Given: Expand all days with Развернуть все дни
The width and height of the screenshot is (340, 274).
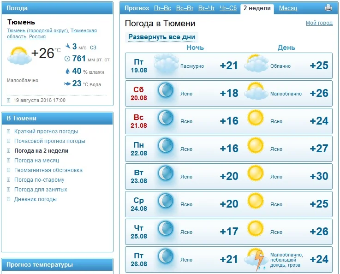Looking at the screenshot, I should coord(161,37).
